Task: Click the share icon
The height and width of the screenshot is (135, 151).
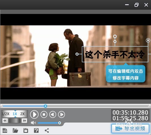Action: tap(47, 130)
